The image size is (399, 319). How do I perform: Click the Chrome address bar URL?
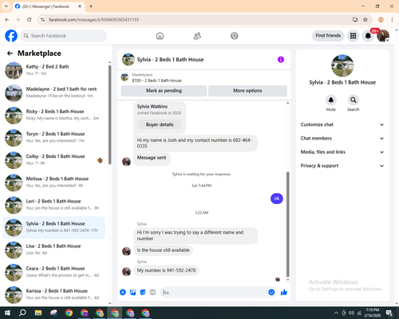pyautogui.click(x=93, y=20)
